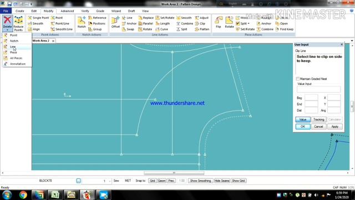Select the Curve line tool
The width and height of the screenshot is (355, 200).
(x=161, y=29)
